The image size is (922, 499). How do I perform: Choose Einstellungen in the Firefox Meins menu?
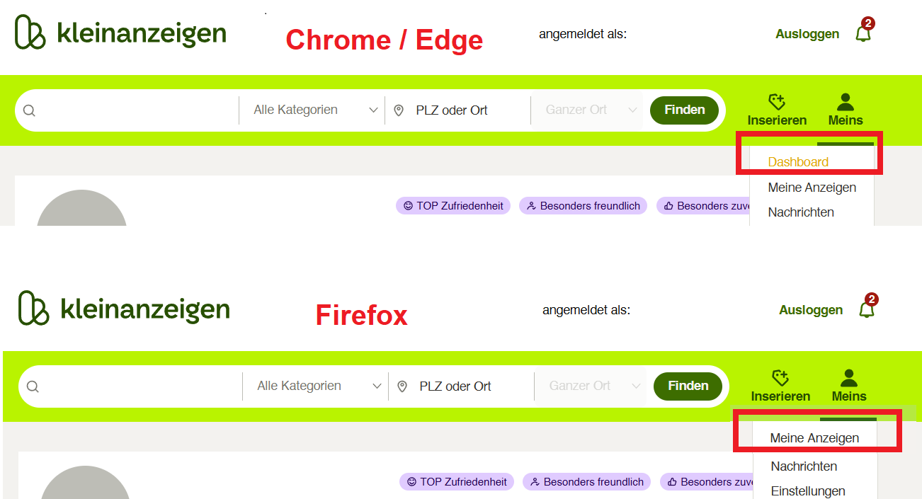(808, 491)
